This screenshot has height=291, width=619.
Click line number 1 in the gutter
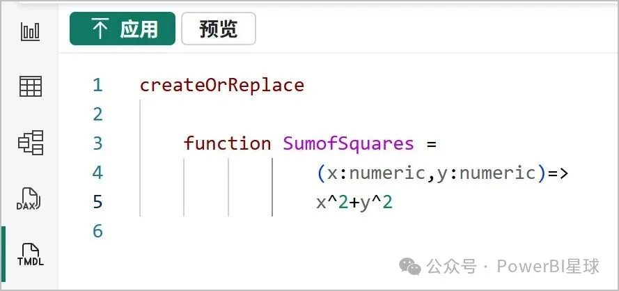click(97, 86)
